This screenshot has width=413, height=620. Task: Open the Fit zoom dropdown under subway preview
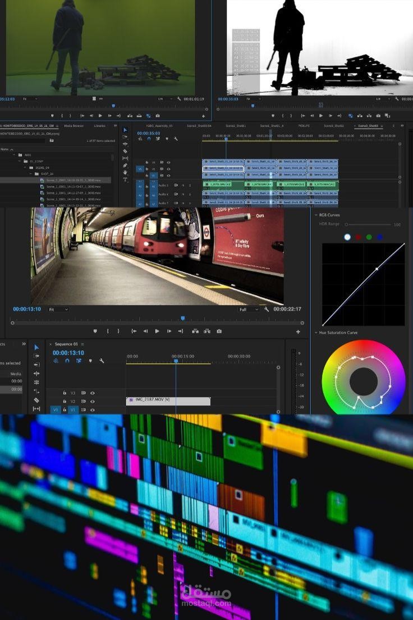tap(58, 309)
